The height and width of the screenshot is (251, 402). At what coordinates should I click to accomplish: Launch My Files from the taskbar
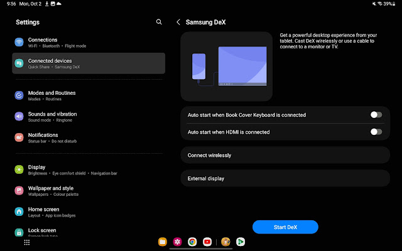point(162,242)
